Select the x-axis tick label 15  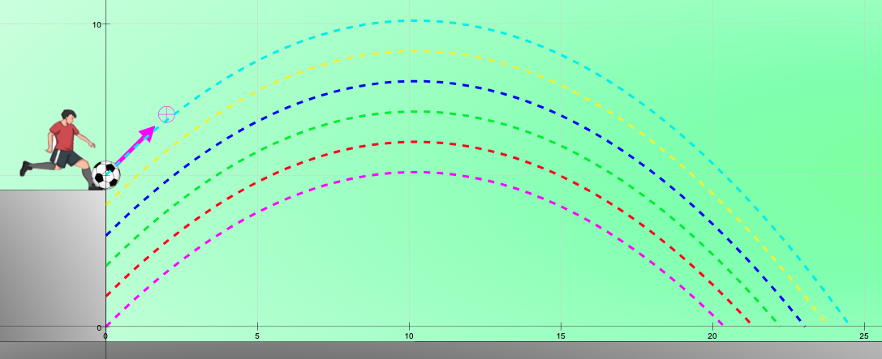561,335
